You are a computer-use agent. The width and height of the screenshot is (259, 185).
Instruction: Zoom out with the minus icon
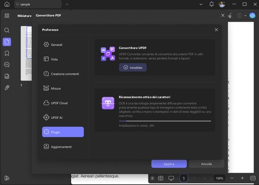coord(231,178)
